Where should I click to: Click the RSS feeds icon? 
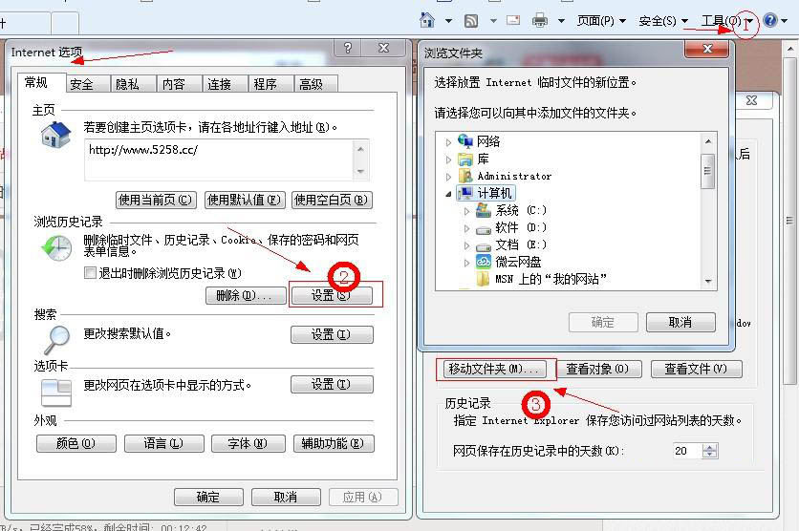click(x=471, y=21)
